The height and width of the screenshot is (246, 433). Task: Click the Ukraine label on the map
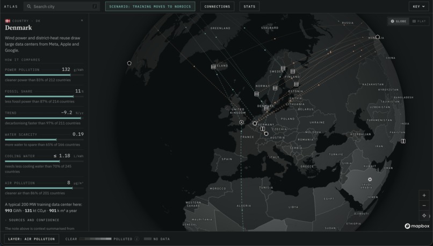(317, 122)
